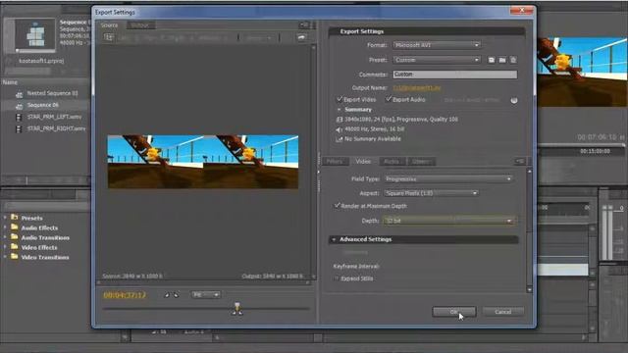Click the Cancel button
The height and width of the screenshot is (353, 628).
(x=503, y=312)
